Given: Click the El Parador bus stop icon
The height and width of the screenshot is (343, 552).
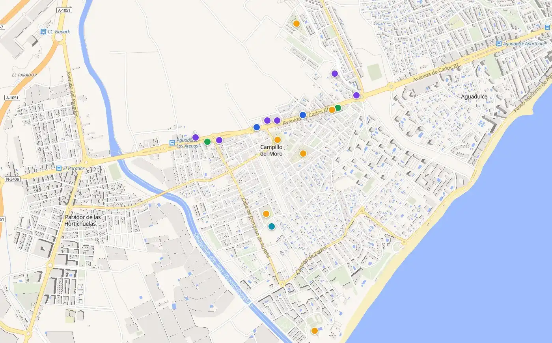Looking at the screenshot, I should tap(59, 168).
